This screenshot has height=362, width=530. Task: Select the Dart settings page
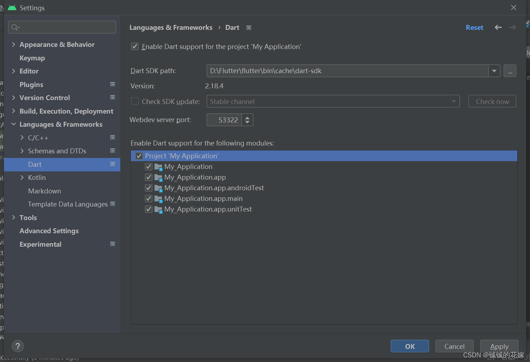(62, 164)
